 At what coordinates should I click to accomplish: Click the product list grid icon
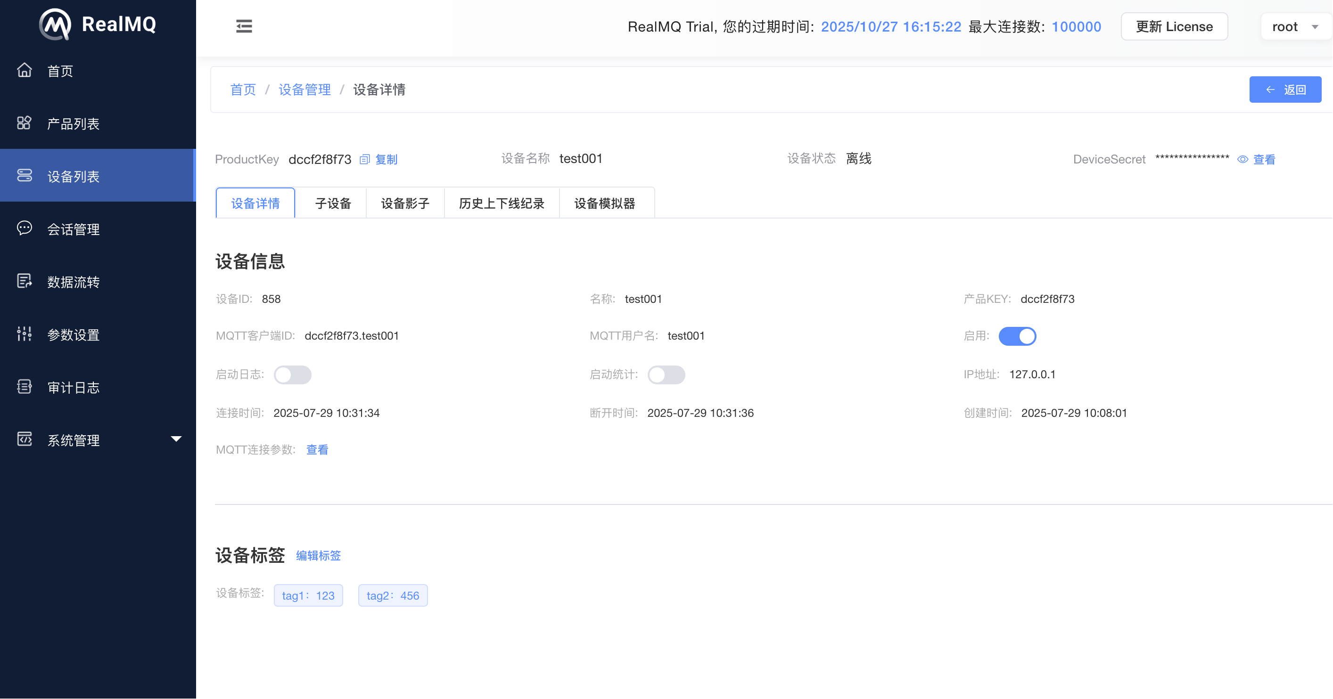tap(25, 123)
